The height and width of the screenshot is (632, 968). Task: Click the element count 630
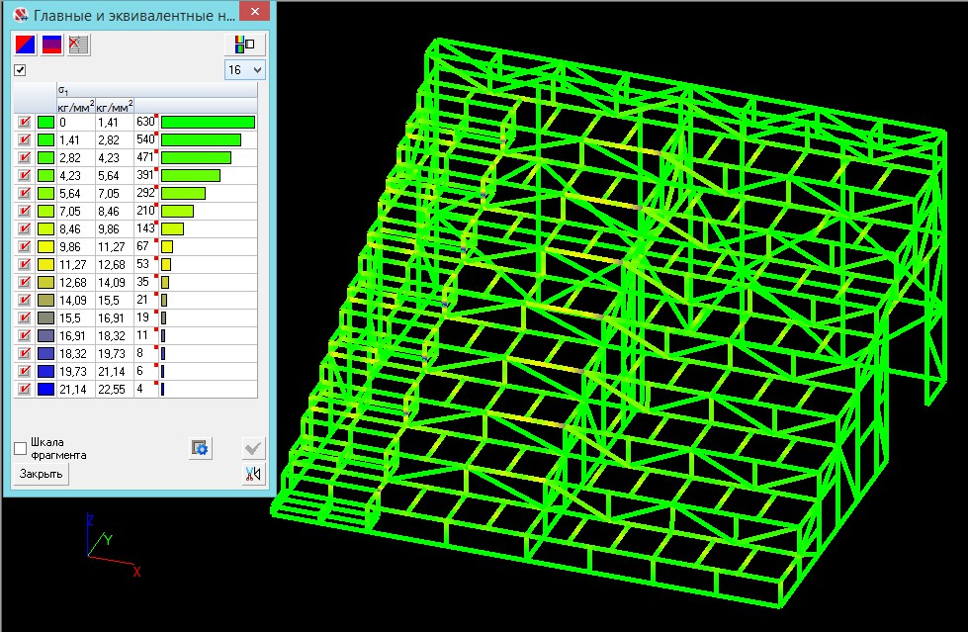click(145, 122)
